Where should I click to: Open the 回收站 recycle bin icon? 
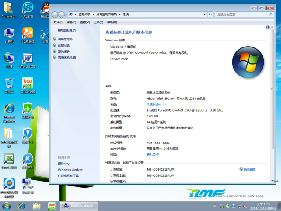click(9, 86)
